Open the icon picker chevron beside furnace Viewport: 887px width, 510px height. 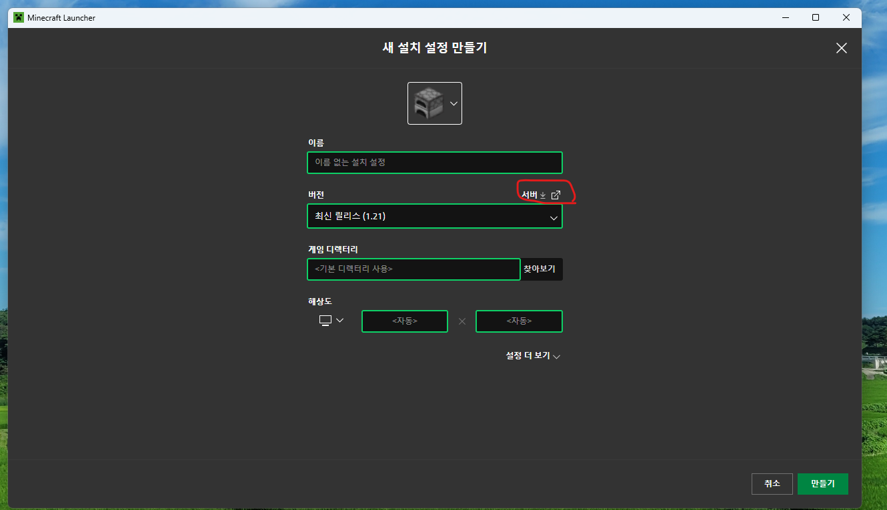454,103
